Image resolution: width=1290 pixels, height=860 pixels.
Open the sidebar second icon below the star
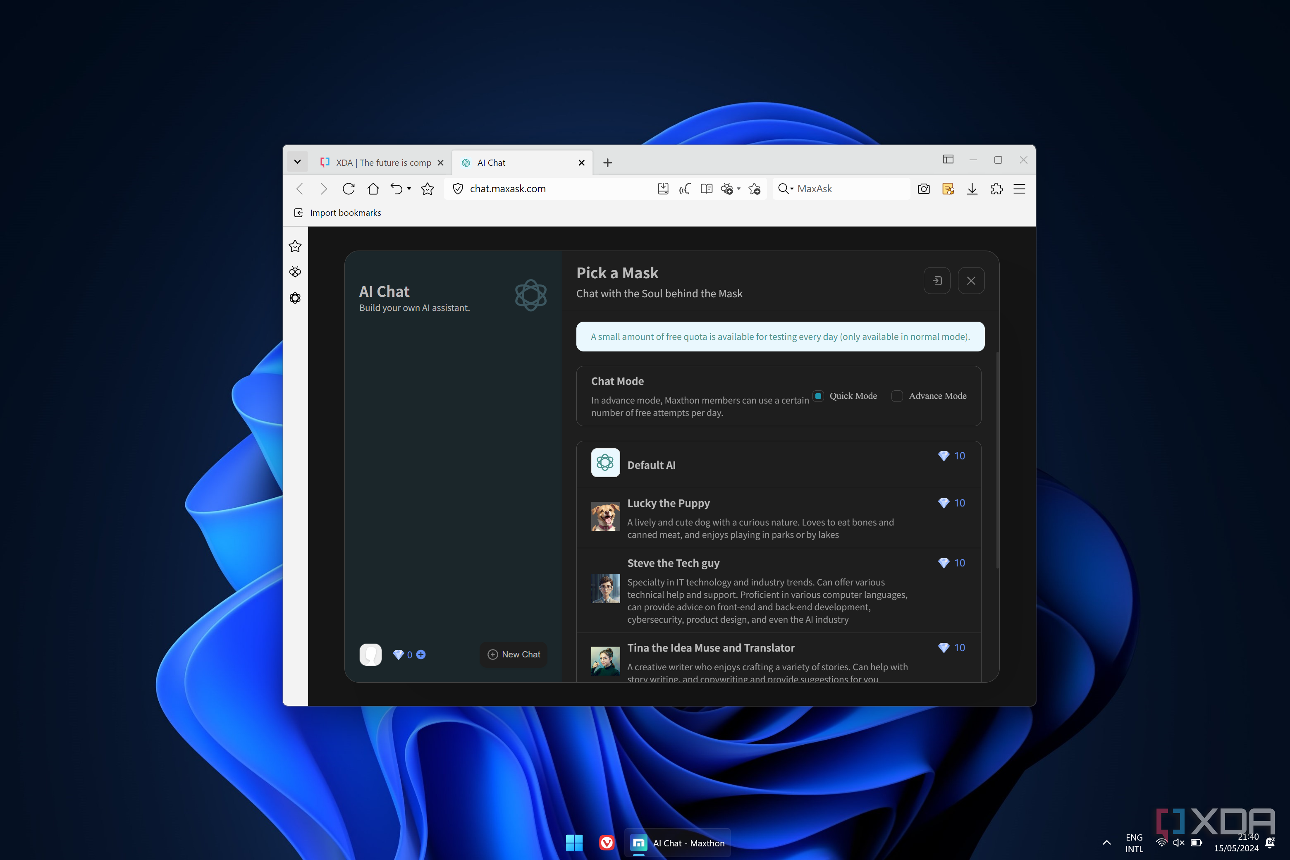[x=295, y=272]
